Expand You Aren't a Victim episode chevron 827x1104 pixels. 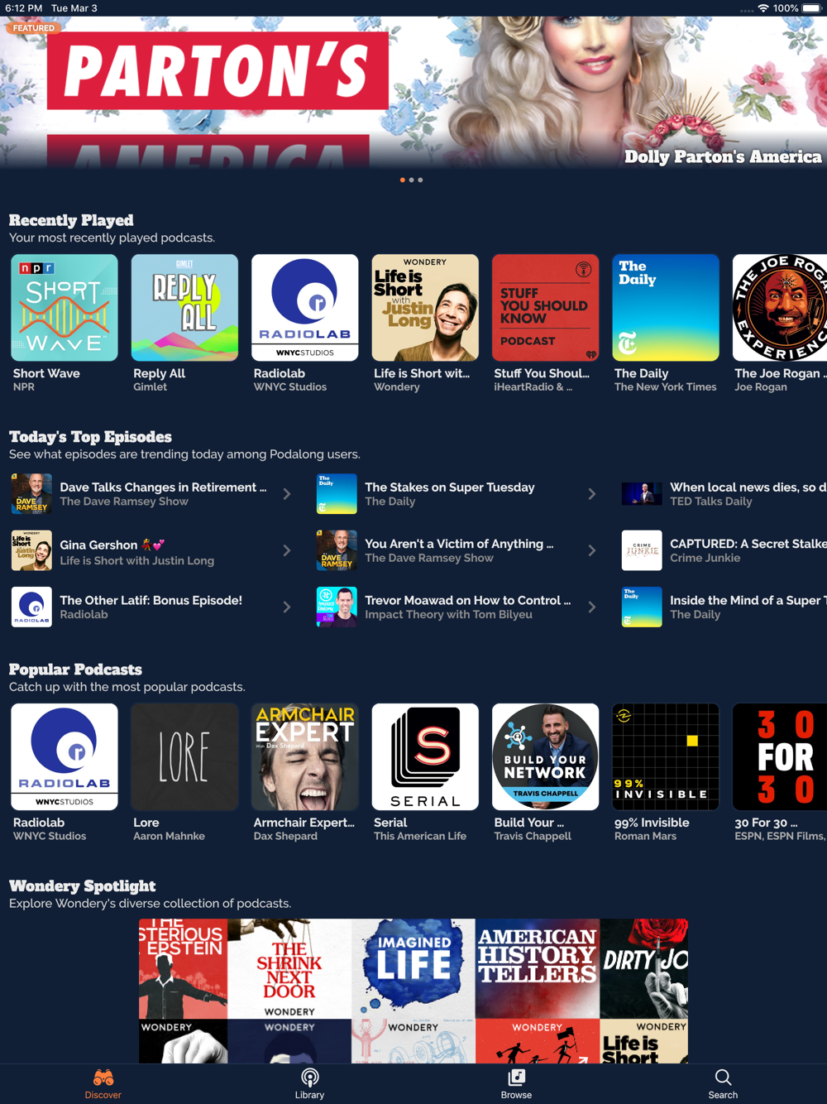point(592,550)
